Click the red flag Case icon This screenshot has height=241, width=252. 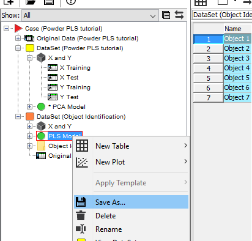click(x=18, y=28)
